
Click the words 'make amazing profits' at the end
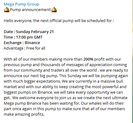[24, 114]
